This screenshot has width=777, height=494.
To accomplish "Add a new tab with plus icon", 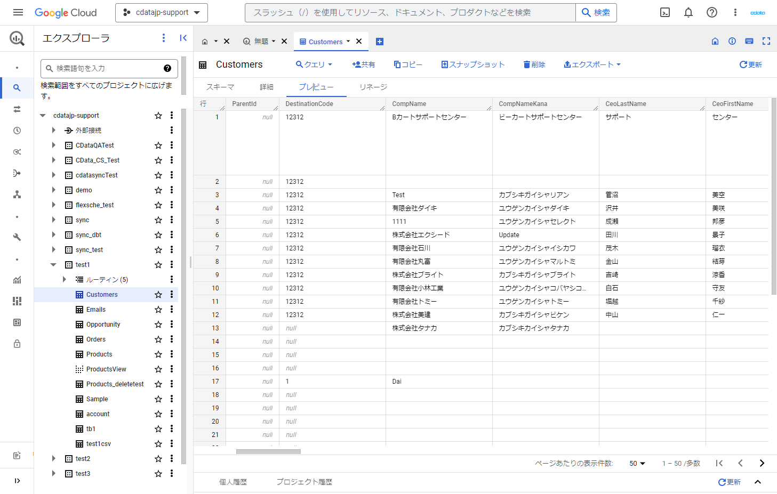I will point(380,42).
